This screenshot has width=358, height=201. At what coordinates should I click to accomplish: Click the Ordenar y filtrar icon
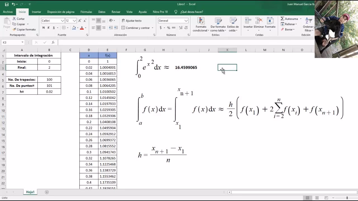coord(308,24)
